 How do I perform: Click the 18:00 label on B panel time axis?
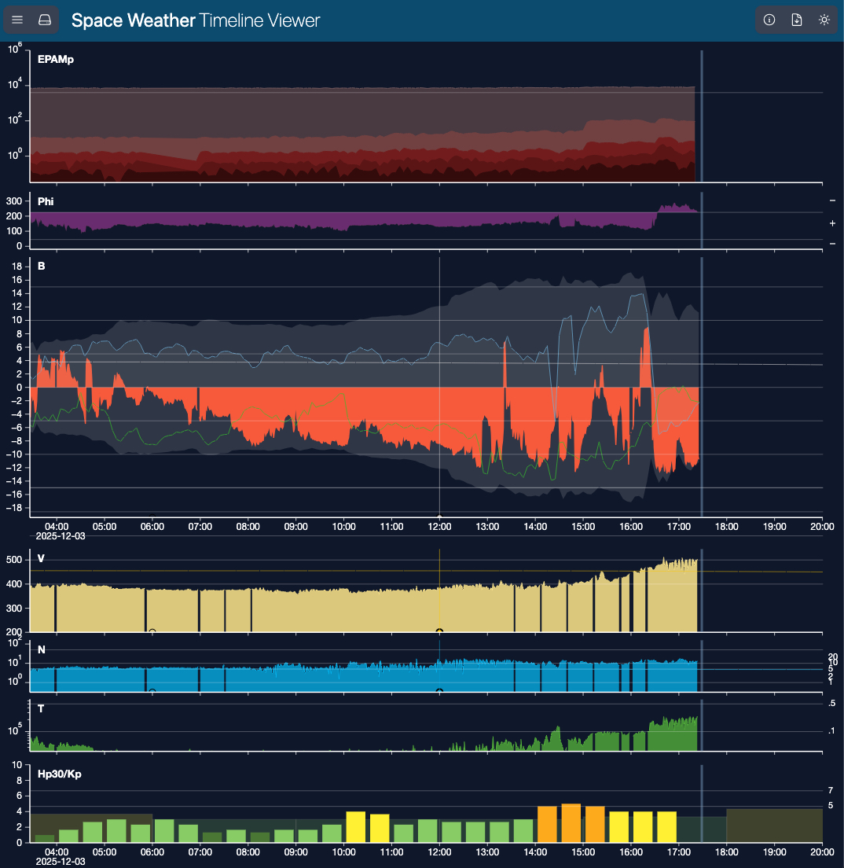point(727,527)
